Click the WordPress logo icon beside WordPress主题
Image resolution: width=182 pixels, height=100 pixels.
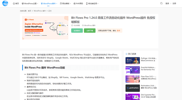(x=23, y=3)
